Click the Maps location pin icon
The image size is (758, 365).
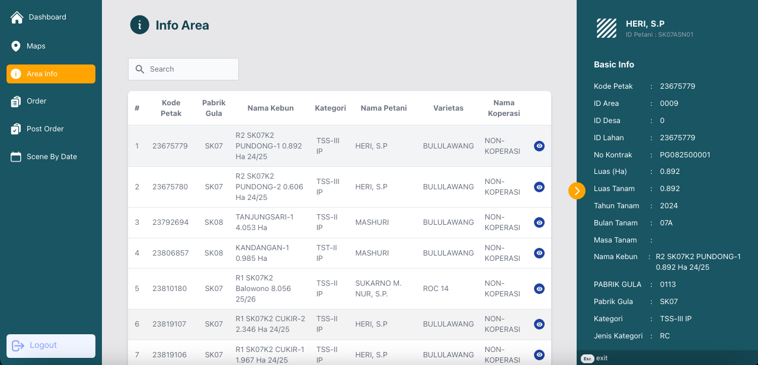[16, 46]
